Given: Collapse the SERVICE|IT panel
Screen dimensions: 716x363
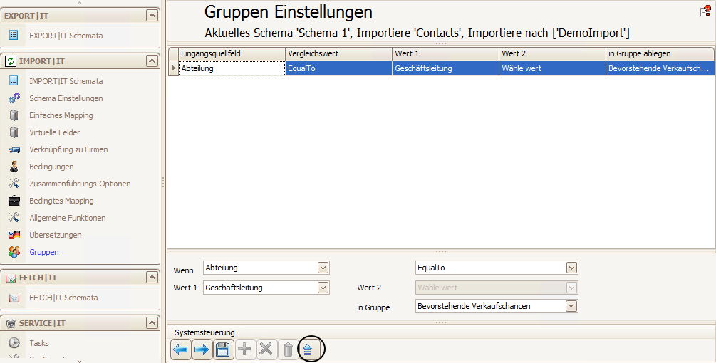Looking at the screenshot, I should [152, 323].
